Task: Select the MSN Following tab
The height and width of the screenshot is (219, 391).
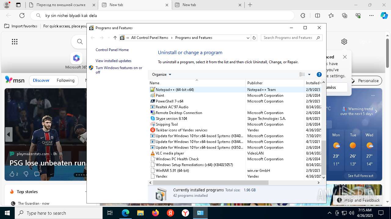Action: [x=65, y=80]
